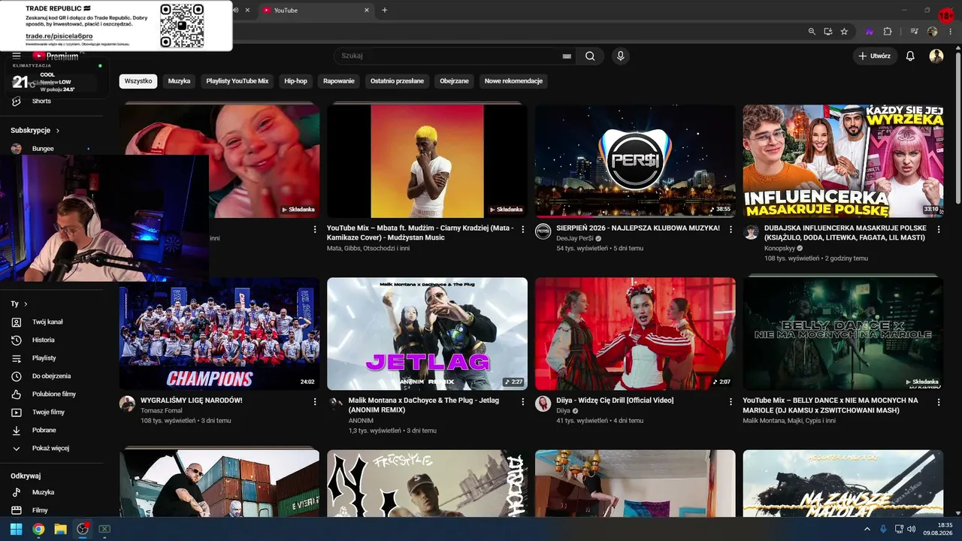
Task: Select the Nowe rekomendacje chip
Action: point(513,81)
